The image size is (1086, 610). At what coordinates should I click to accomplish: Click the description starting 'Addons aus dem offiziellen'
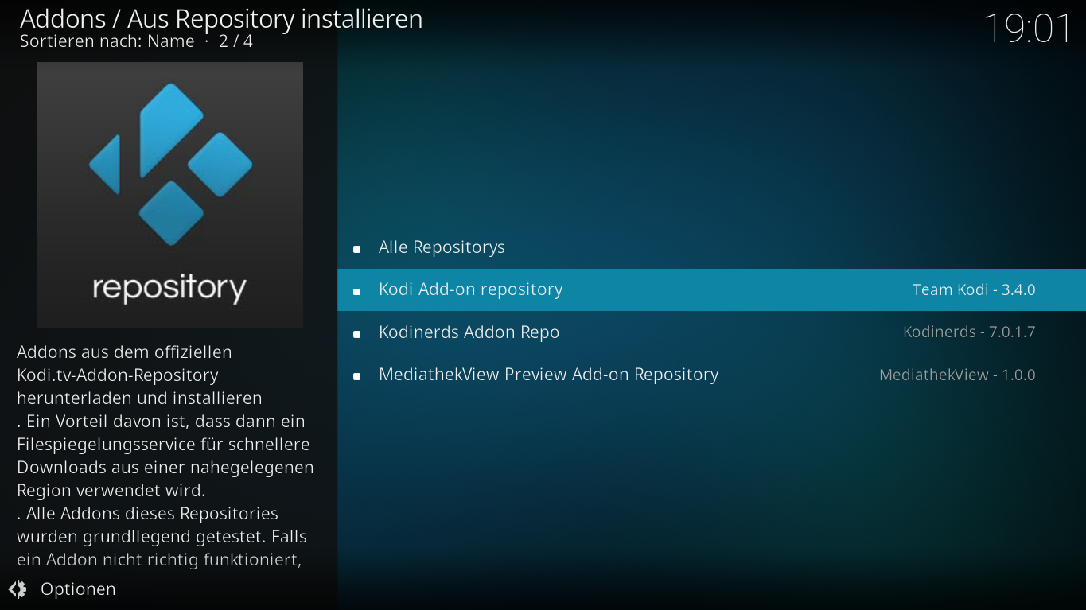[x=165, y=456]
